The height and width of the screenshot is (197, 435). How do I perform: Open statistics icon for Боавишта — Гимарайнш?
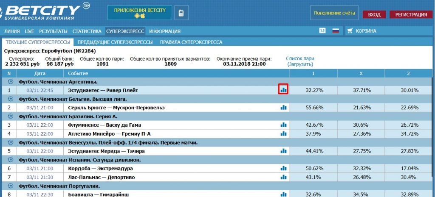pos(283,194)
